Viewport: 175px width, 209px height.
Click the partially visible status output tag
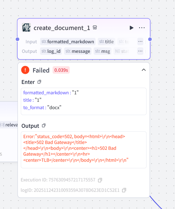(x=122, y=51)
